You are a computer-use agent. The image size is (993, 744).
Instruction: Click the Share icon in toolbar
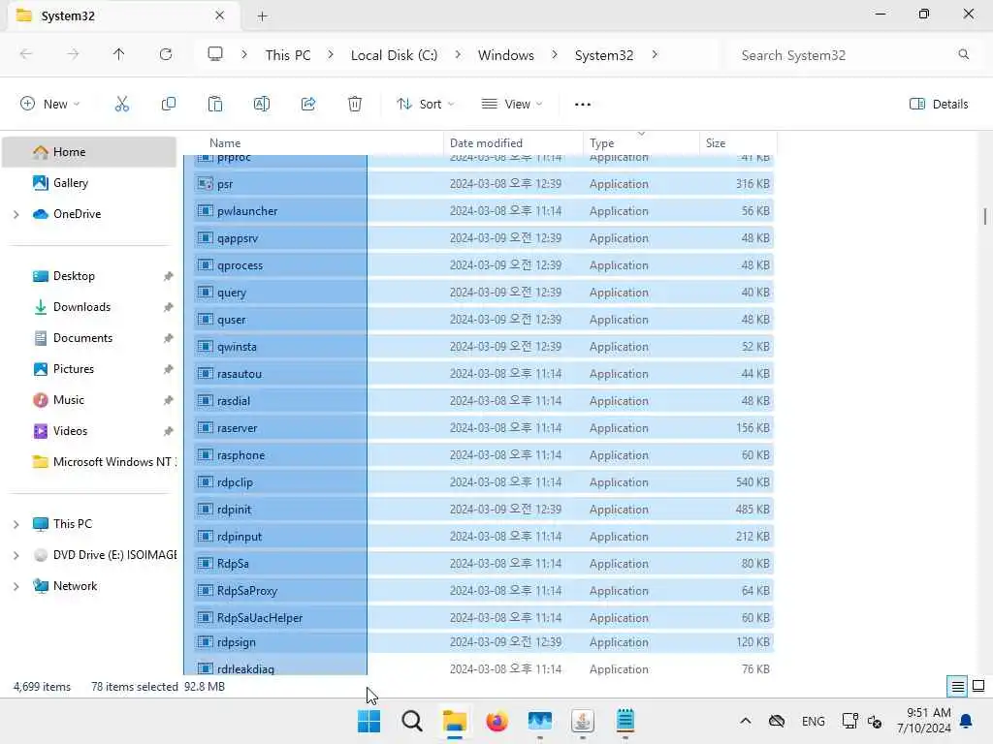[x=308, y=104]
